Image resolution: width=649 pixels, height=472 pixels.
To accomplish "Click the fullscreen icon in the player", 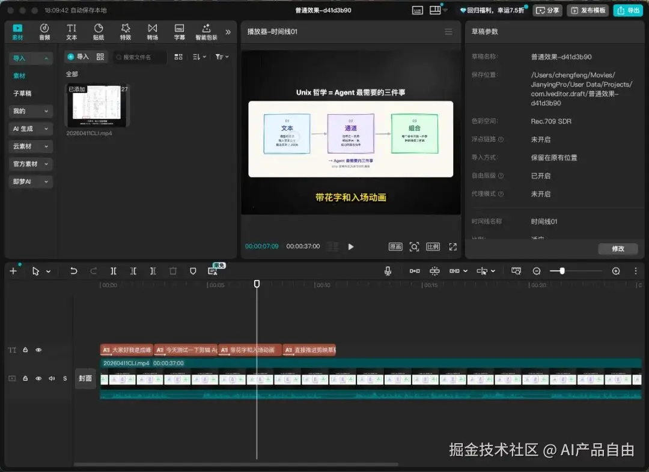I will coord(453,246).
